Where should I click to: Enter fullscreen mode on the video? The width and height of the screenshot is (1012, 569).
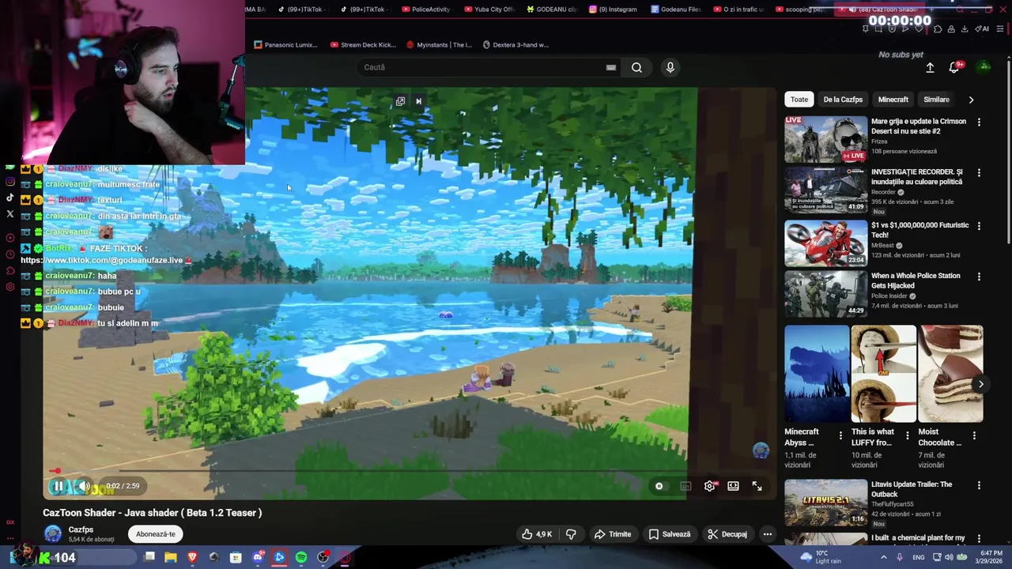757,486
